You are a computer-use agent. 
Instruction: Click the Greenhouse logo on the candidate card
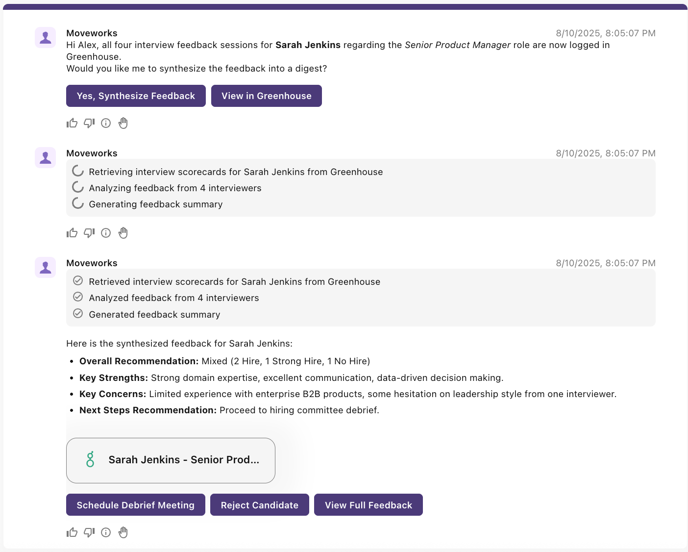point(90,460)
